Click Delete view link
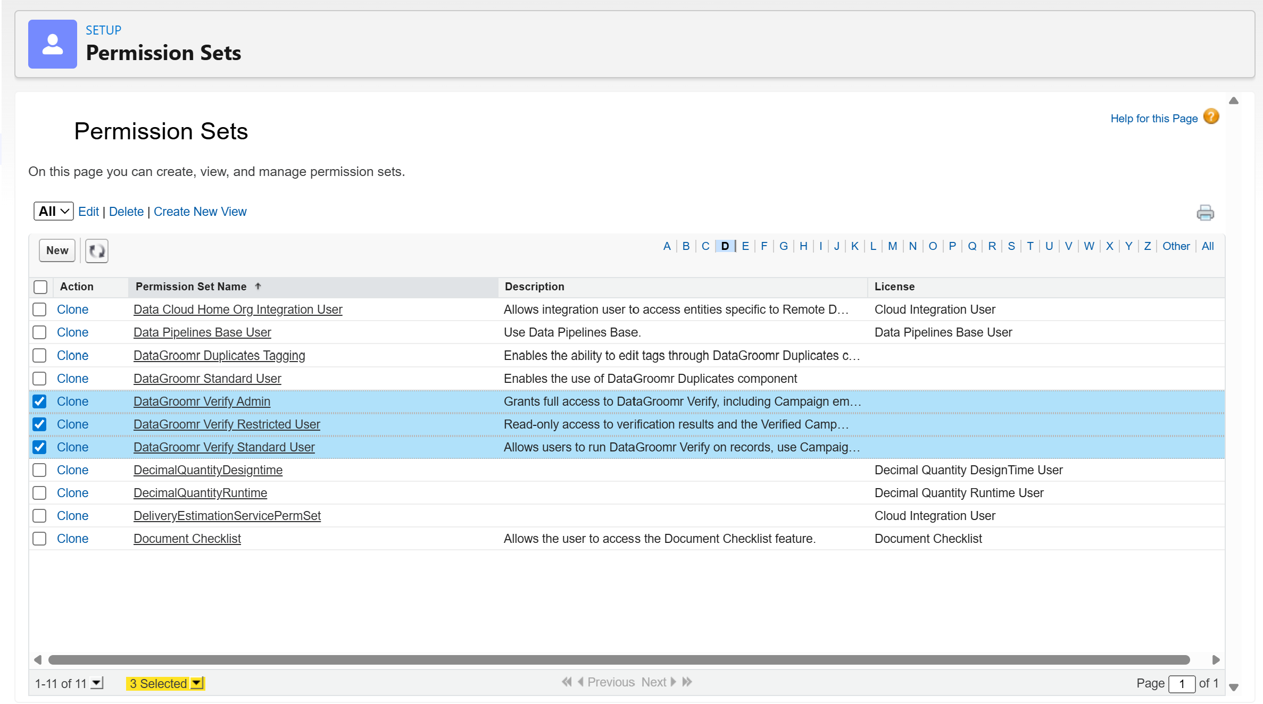1263x704 pixels. click(126, 212)
